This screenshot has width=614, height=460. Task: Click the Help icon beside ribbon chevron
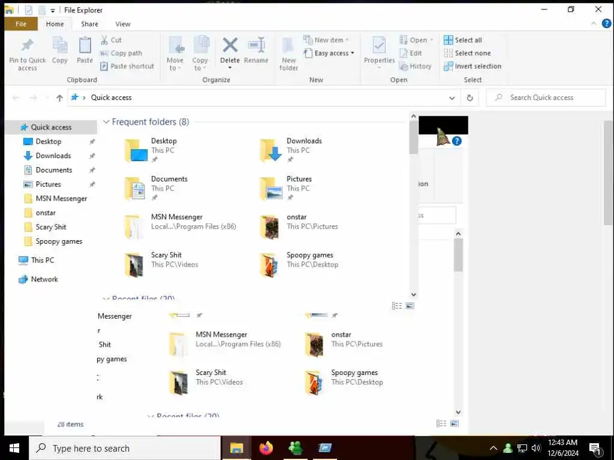pyautogui.click(x=607, y=23)
